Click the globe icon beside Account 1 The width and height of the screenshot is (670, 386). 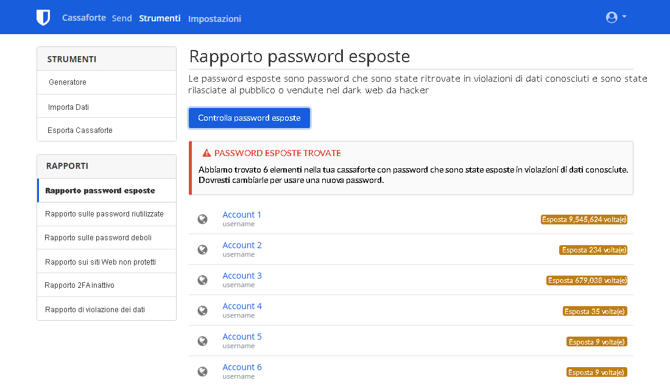203,218
